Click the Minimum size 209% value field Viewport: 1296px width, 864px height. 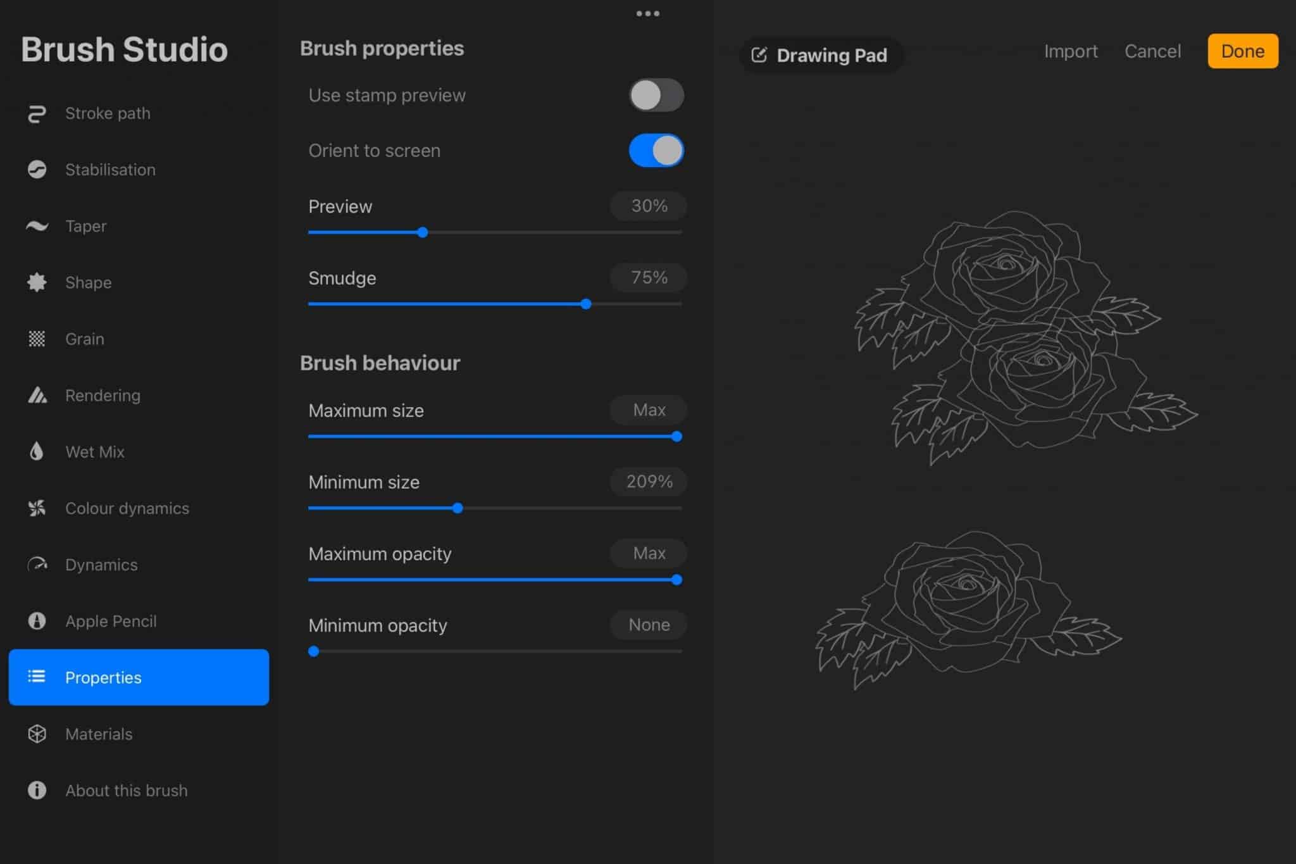coord(649,482)
